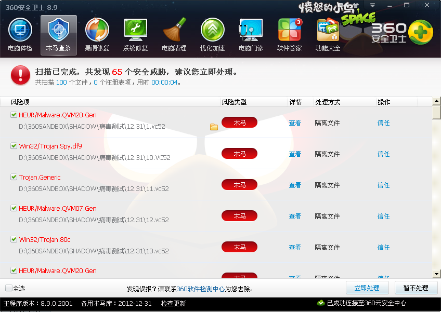Open the 电脑门诊 PC clinic icon
This screenshot has height=312, width=441.
tap(251, 35)
